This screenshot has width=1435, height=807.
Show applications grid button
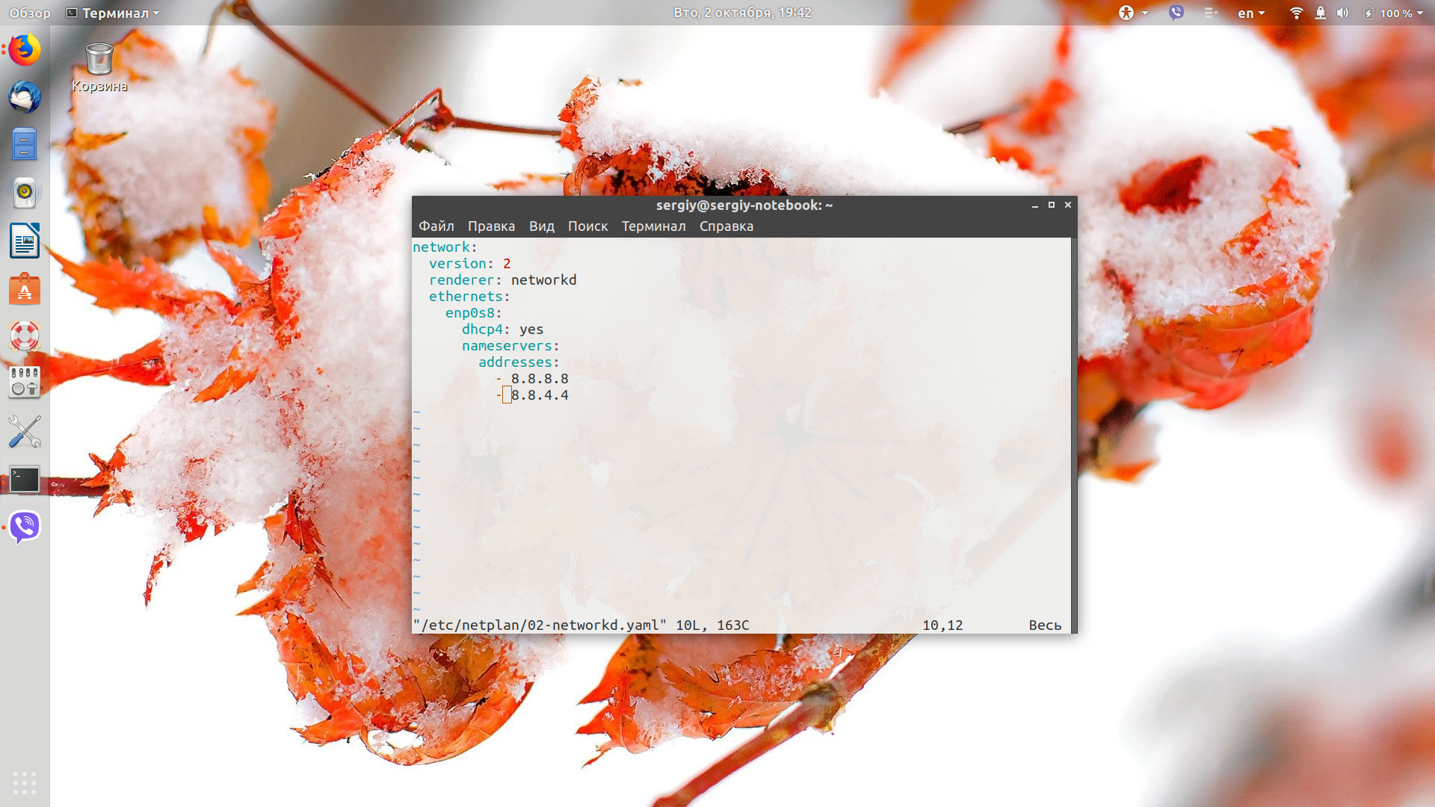tap(25, 782)
